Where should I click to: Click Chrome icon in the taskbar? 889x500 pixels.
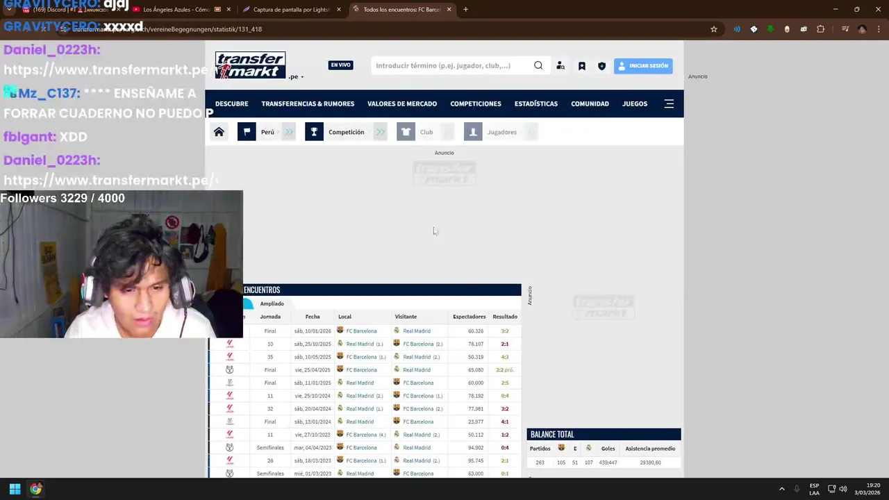[x=35, y=489]
